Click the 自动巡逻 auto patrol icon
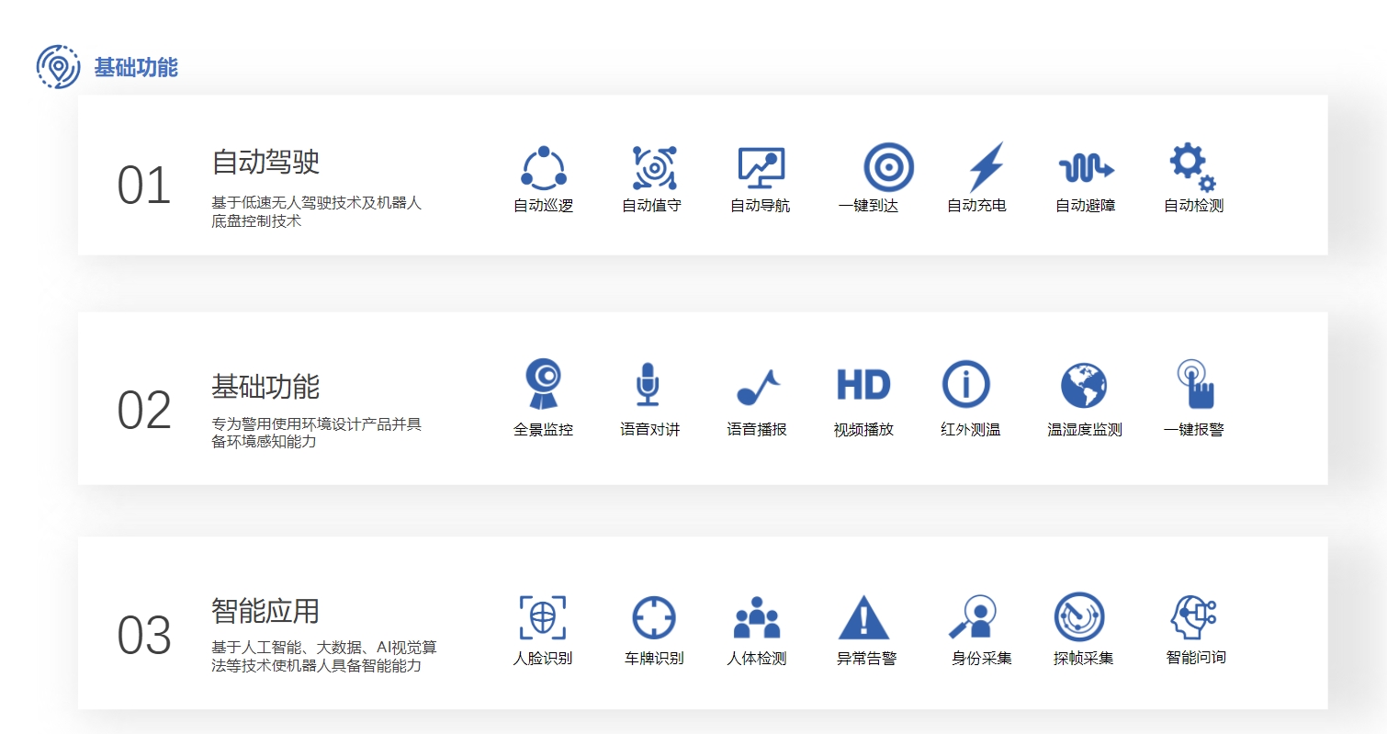The width and height of the screenshot is (1387, 734). pos(544,168)
